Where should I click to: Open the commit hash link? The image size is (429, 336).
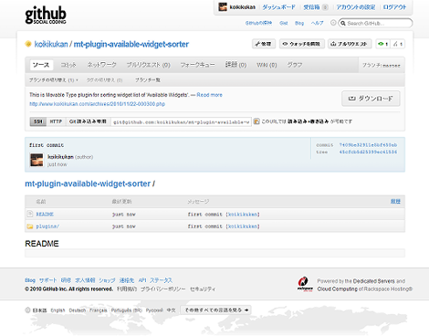tap(368, 145)
